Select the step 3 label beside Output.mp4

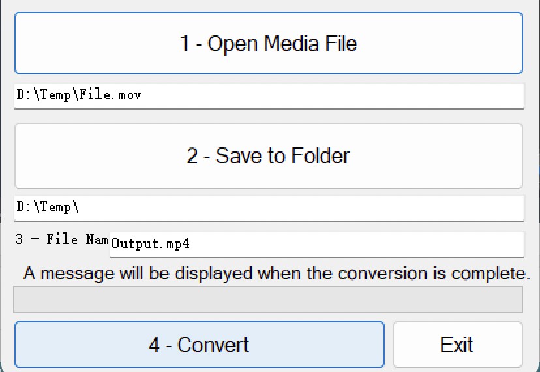click(x=61, y=240)
